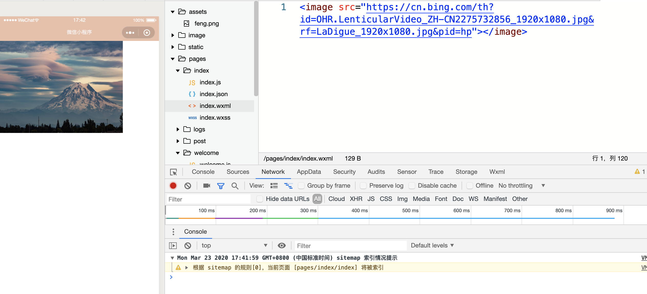Toggle the capture screenshots camera icon

click(x=206, y=186)
